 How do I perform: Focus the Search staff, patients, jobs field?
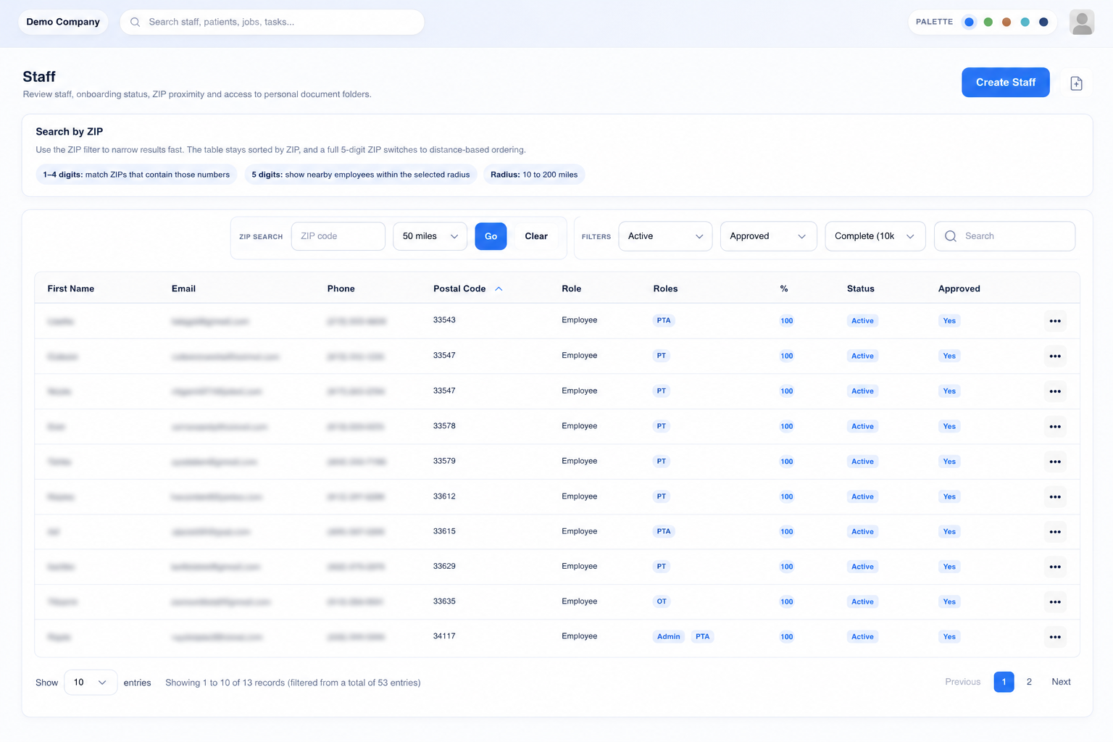click(x=272, y=22)
